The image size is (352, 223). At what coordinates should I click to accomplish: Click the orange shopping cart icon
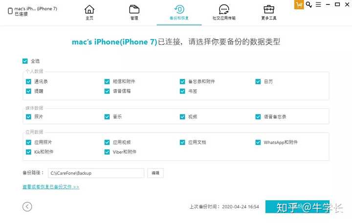[299, 5]
